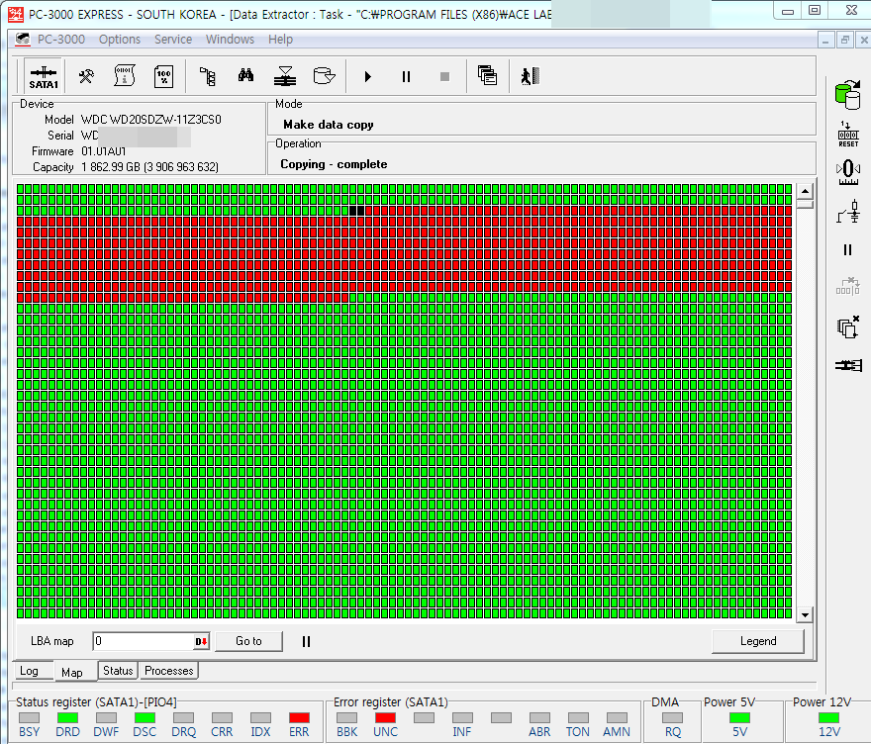The image size is (871, 744).
Task: Click the D arrow in LBA field
Action: 201,642
